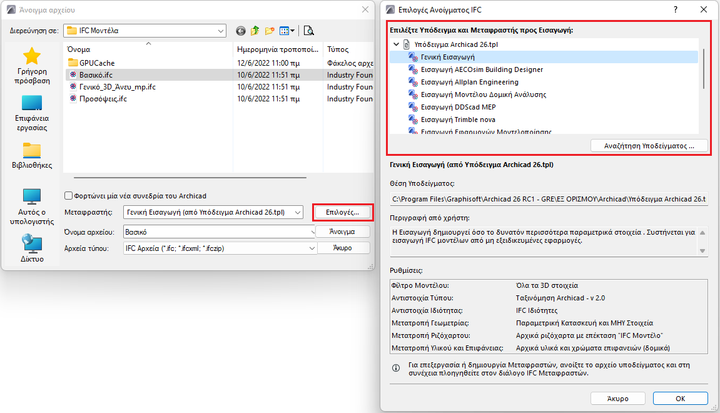Open the Διερεύνηση σε folder dropdown
Image resolution: width=720 pixels, height=413 pixels.
pyautogui.click(x=221, y=31)
